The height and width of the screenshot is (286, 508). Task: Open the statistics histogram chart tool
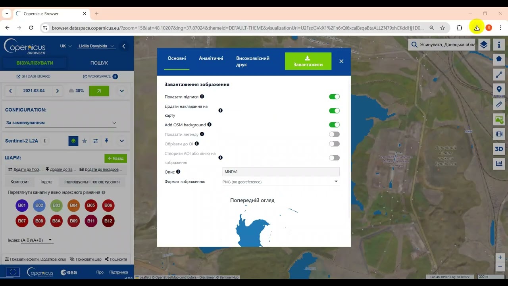pos(499,163)
